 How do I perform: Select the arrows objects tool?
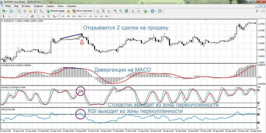pos(54,16)
